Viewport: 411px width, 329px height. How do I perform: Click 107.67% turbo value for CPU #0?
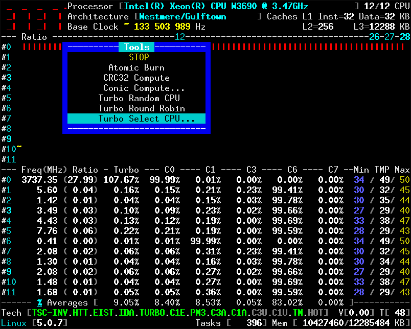click(x=121, y=180)
